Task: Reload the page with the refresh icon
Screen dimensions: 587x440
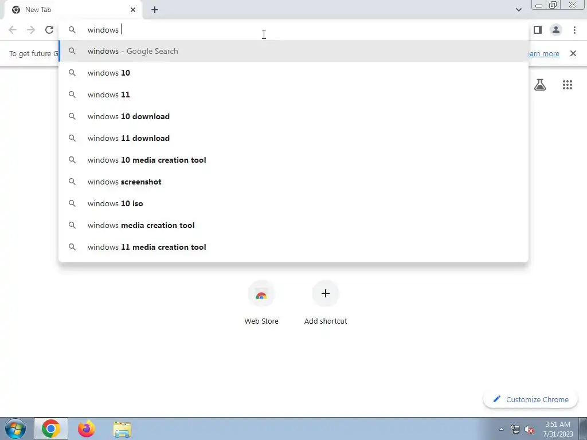Action: coord(49,30)
